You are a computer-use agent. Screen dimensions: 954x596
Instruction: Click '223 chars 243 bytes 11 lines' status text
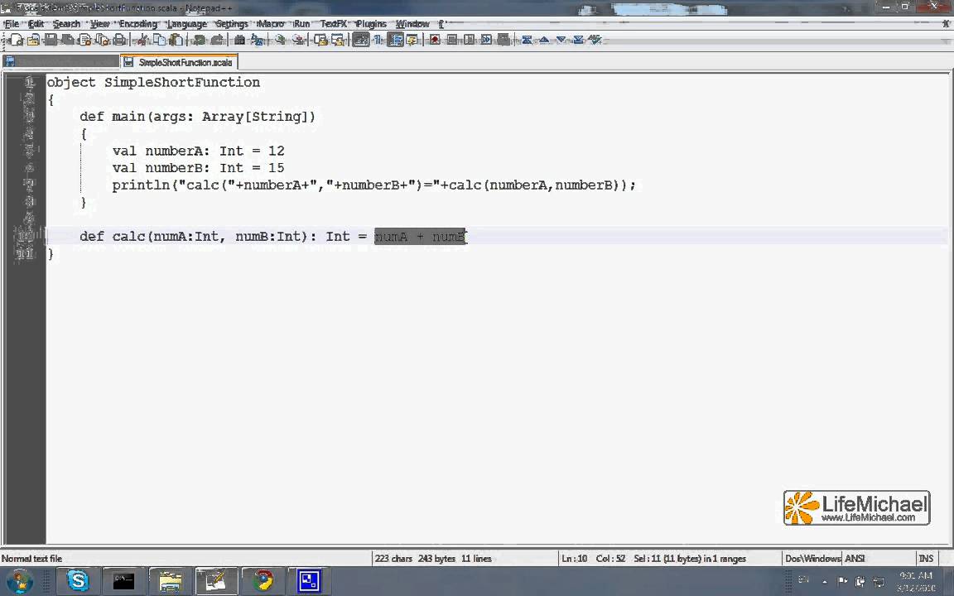click(x=433, y=558)
